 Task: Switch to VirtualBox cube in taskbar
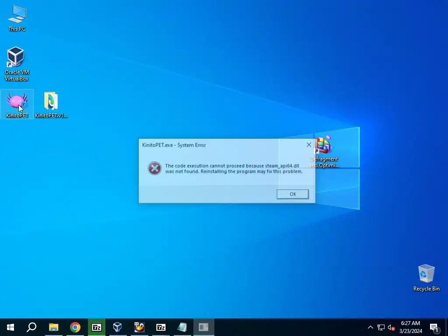(117, 327)
